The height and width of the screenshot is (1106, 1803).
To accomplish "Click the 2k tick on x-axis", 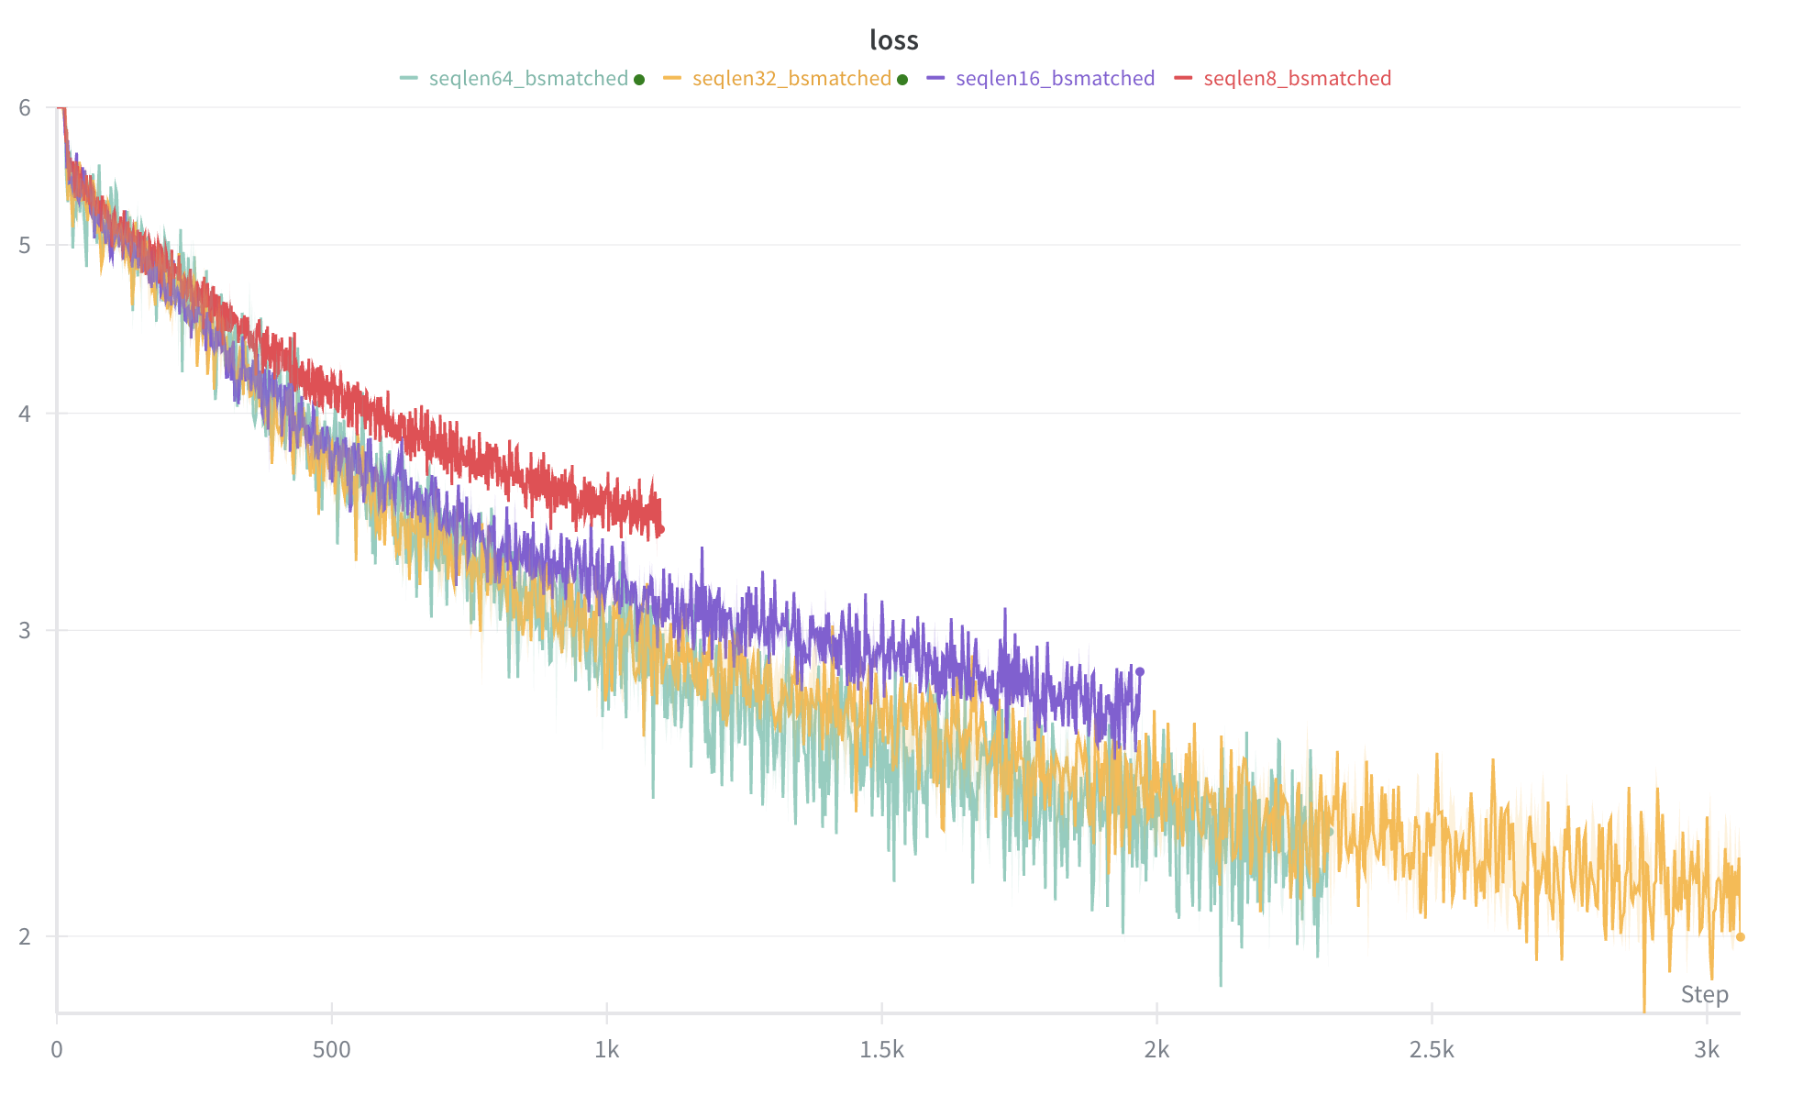I will (1156, 1050).
